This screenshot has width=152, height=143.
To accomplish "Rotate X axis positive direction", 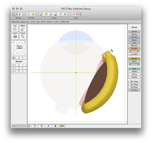I will point(23,65).
